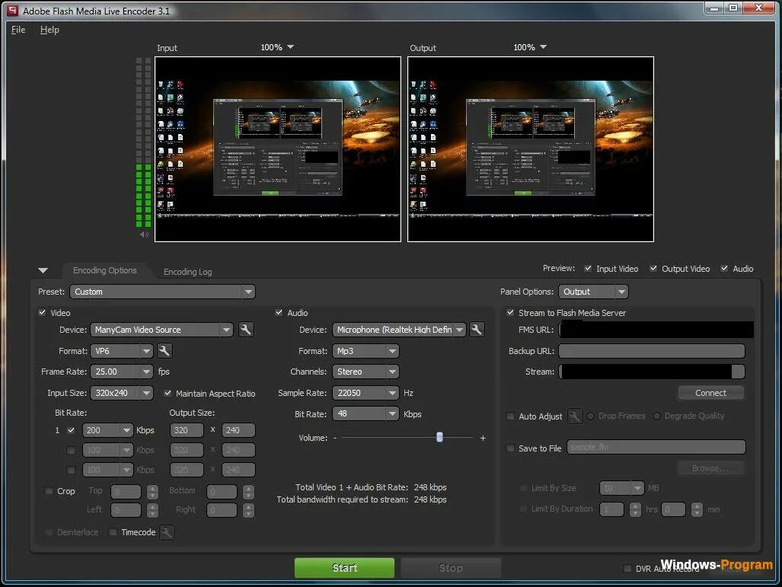782x587 pixels.
Task: Click the Backup URL field
Action: [x=651, y=351]
